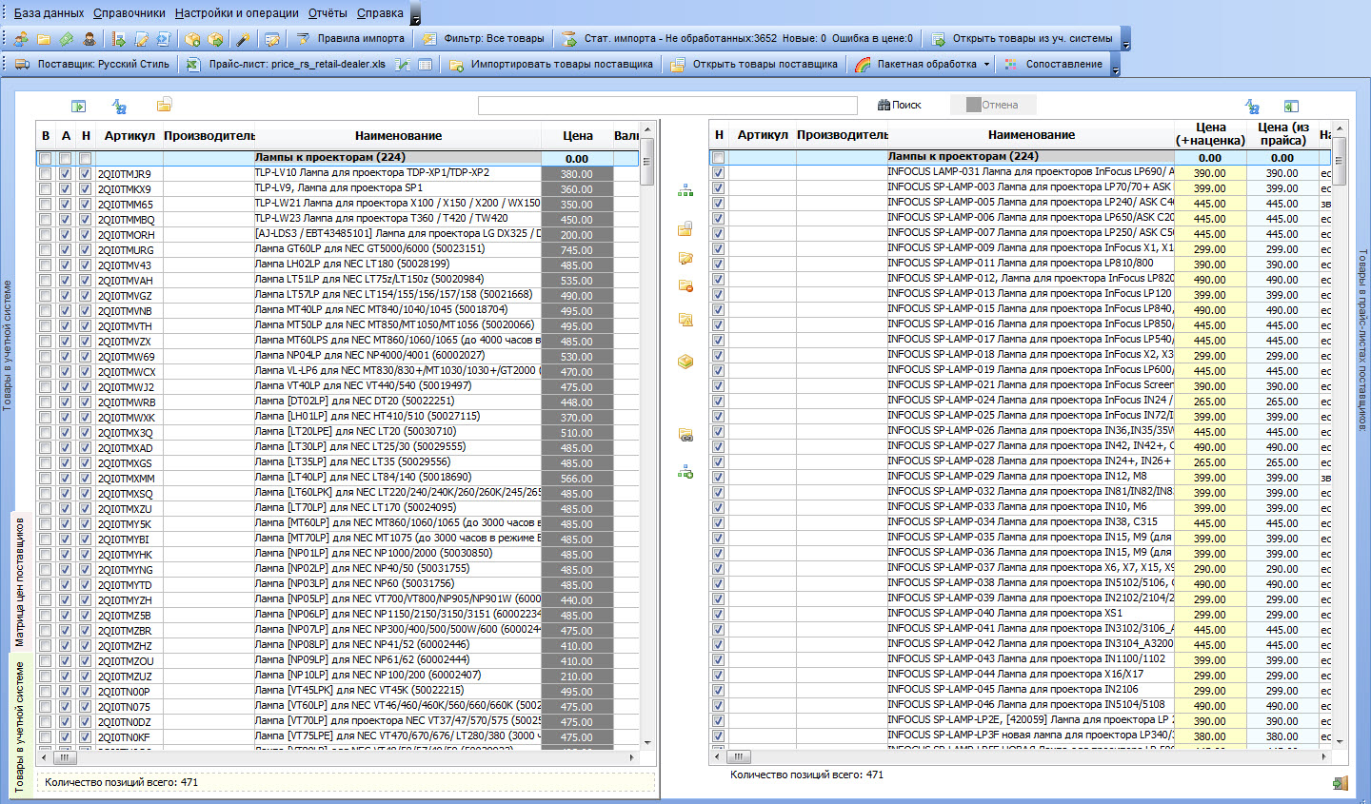Click the notepad with pencil toolbar icon

coord(272,39)
